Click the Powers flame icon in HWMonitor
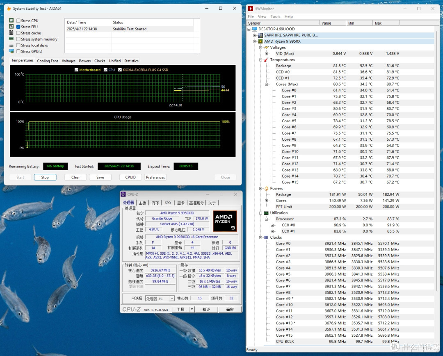 (266, 188)
